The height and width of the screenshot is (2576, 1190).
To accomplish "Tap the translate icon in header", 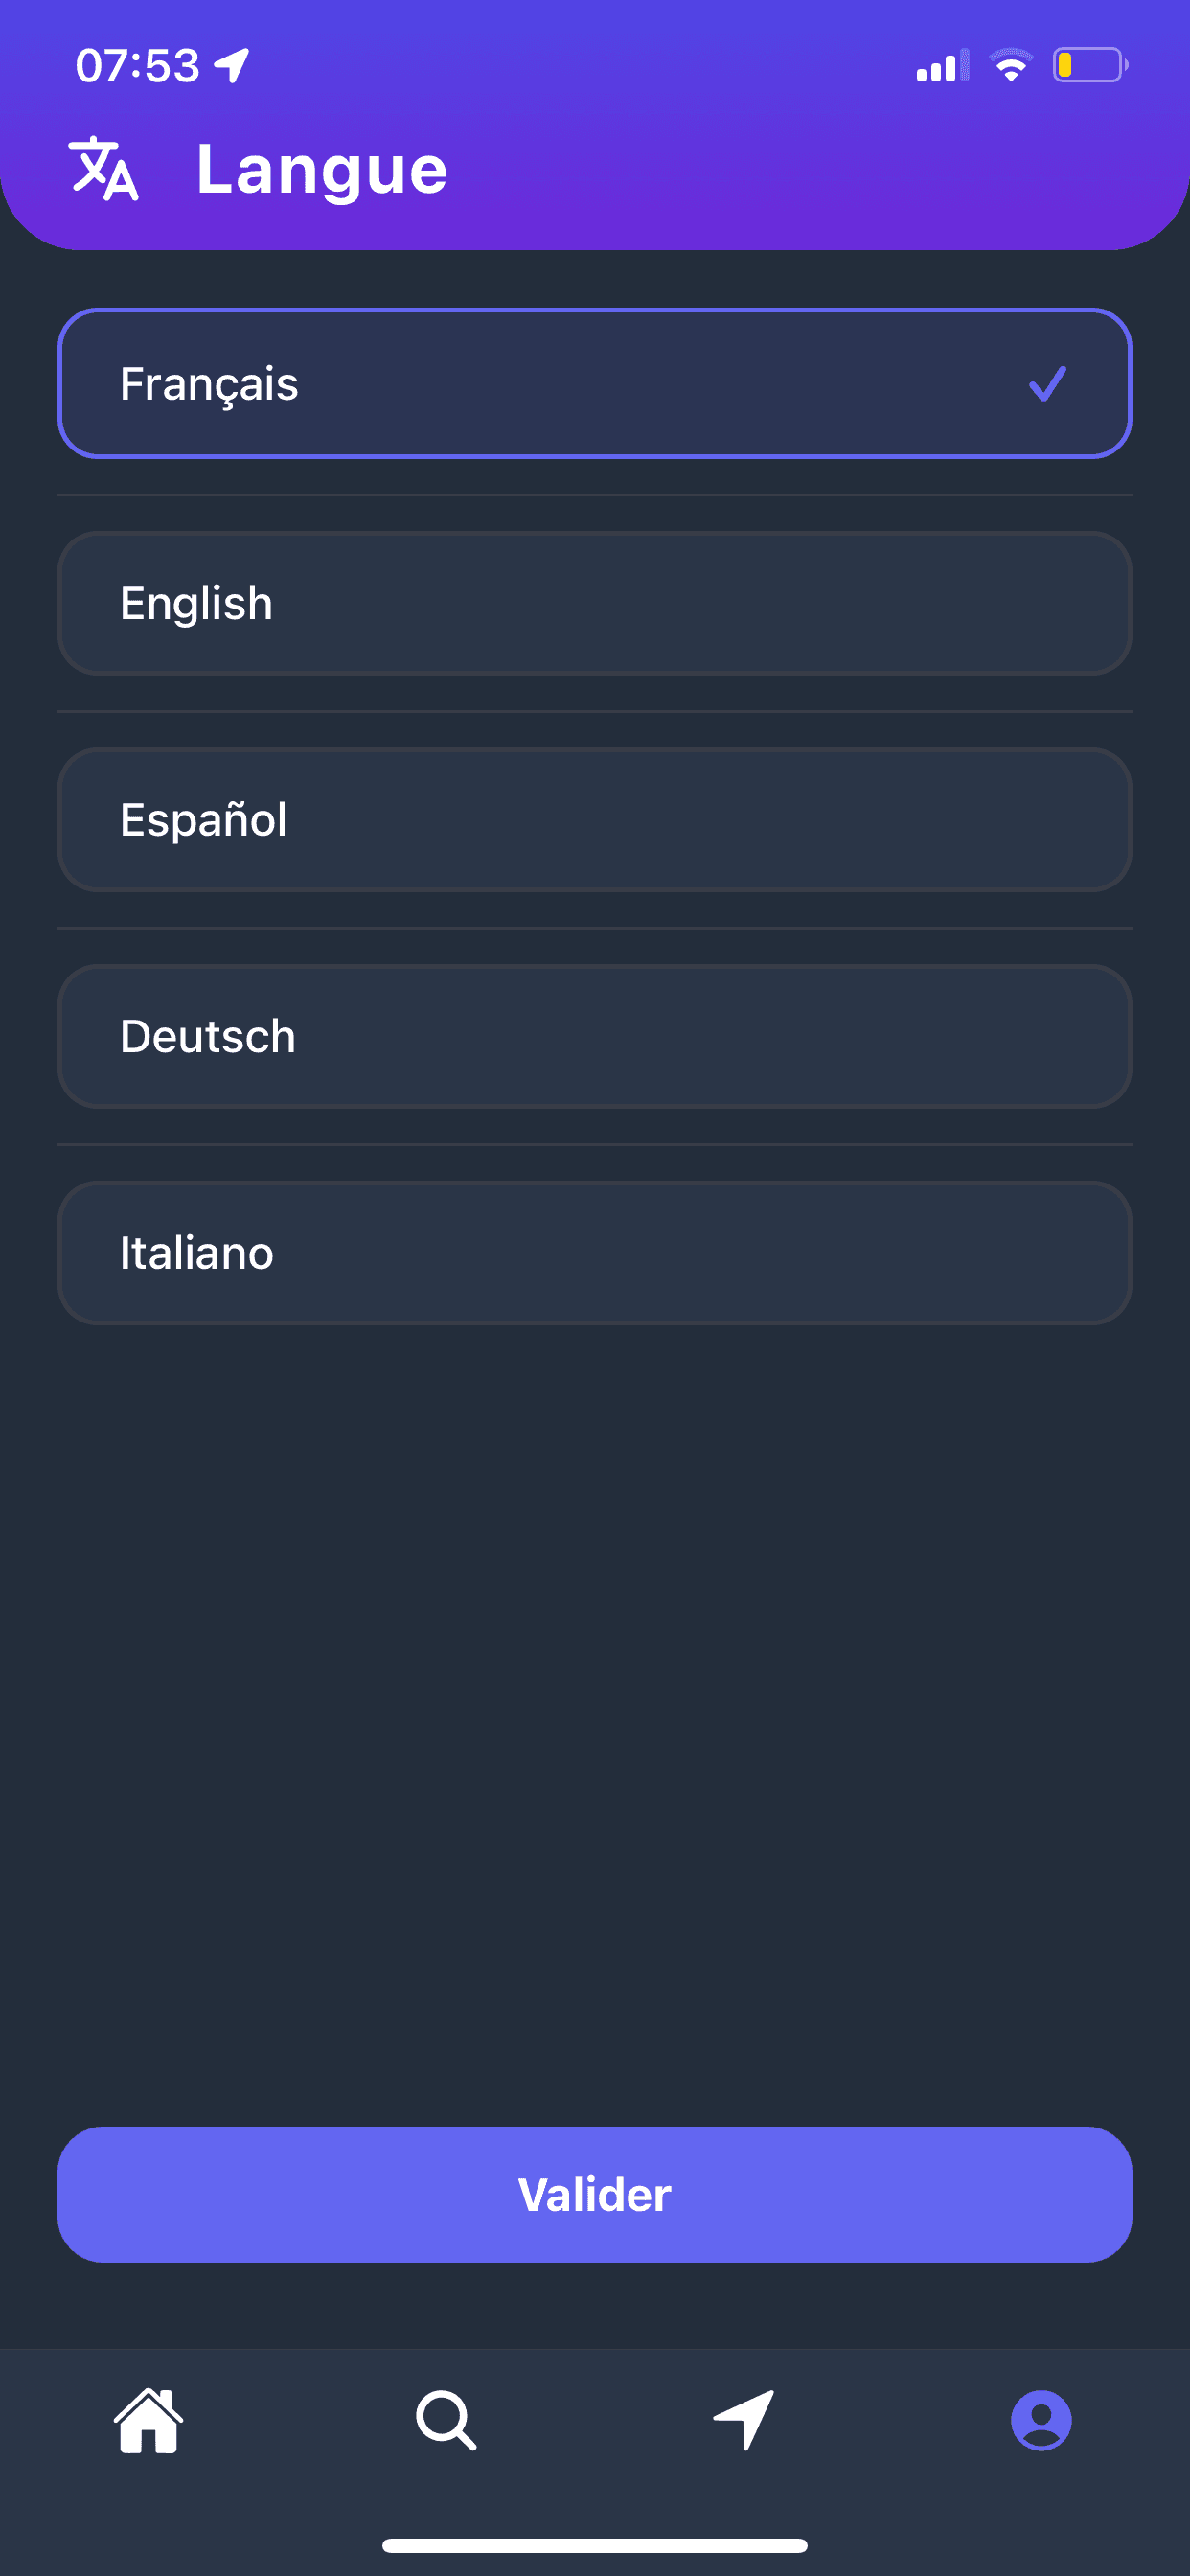I will pyautogui.click(x=103, y=169).
